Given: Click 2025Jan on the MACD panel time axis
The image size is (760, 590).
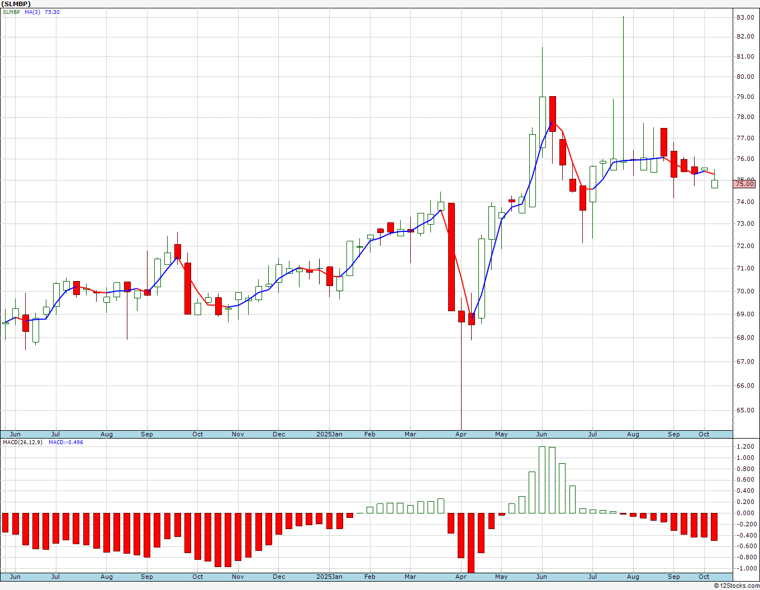Looking at the screenshot, I should 330,577.
